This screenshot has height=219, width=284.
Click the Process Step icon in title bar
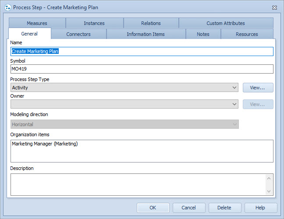(7, 7)
